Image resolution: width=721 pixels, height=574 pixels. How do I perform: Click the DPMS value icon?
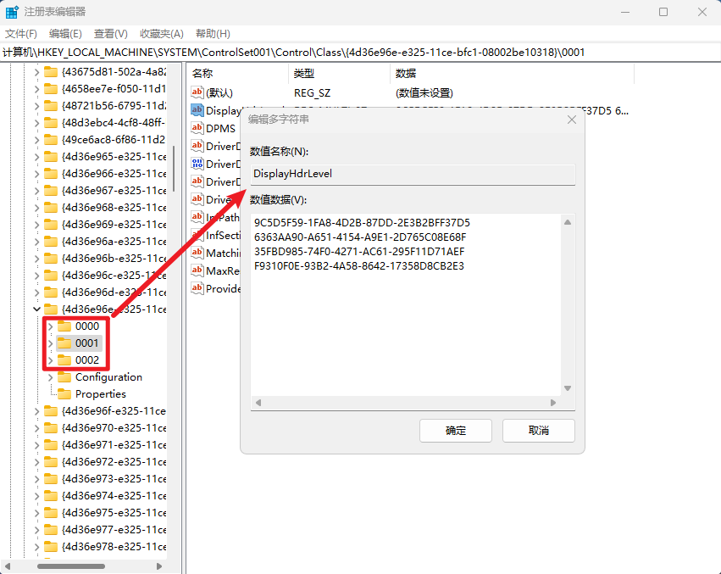(x=197, y=128)
